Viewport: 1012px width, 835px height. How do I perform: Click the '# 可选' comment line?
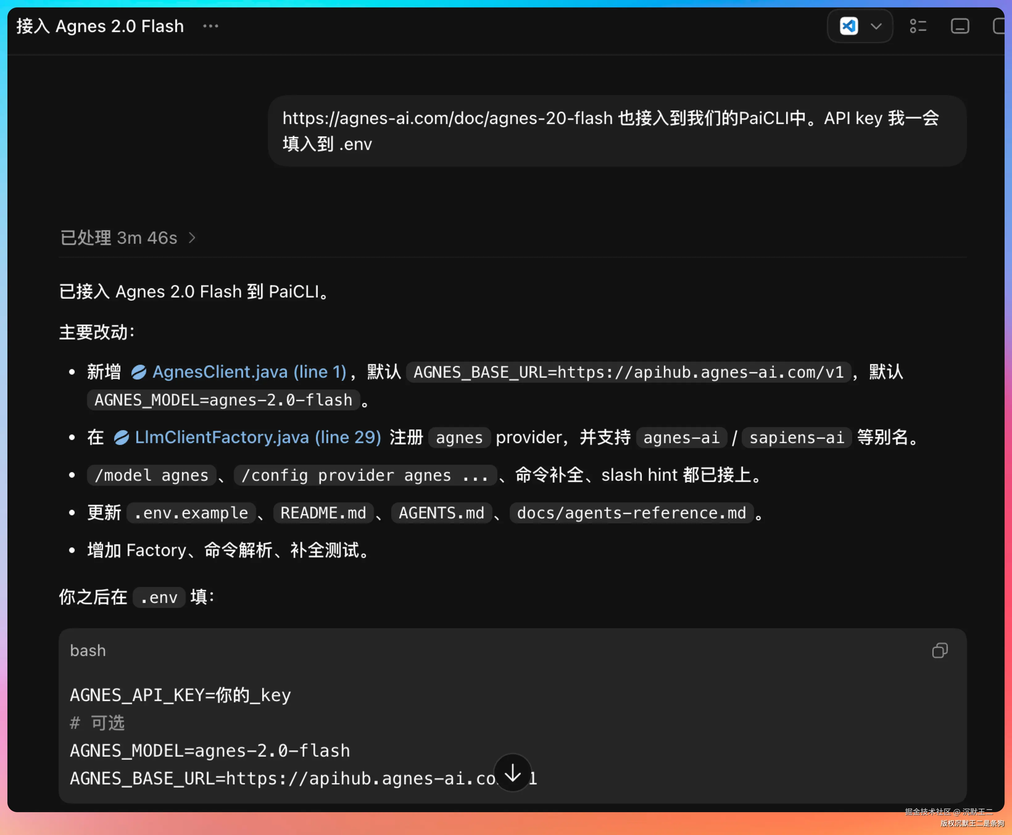coord(97,723)
